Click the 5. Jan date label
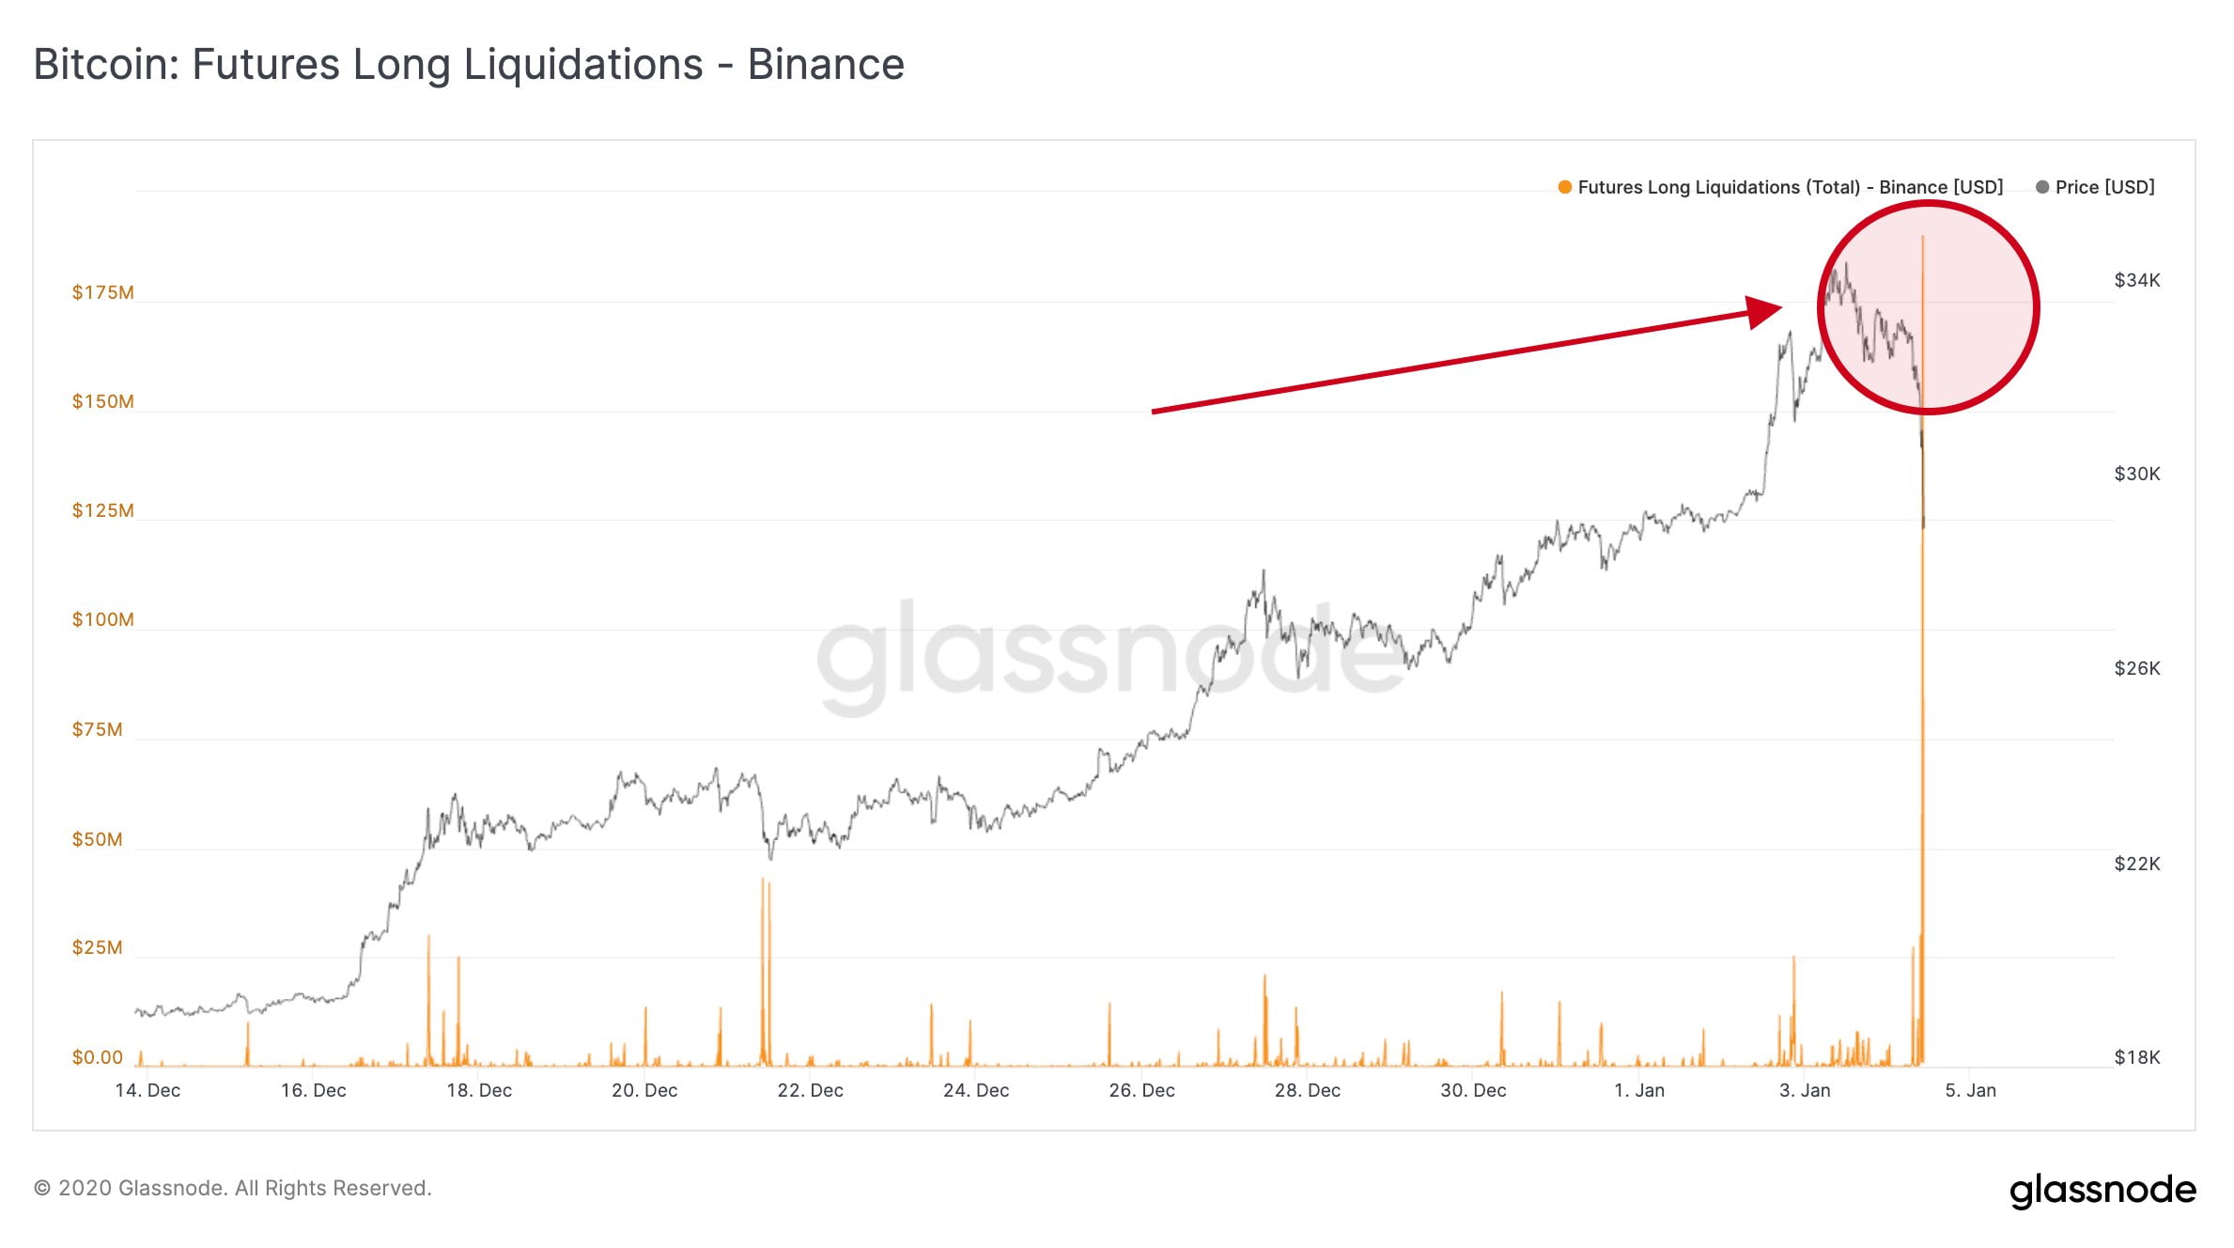 (1970, 1090)
